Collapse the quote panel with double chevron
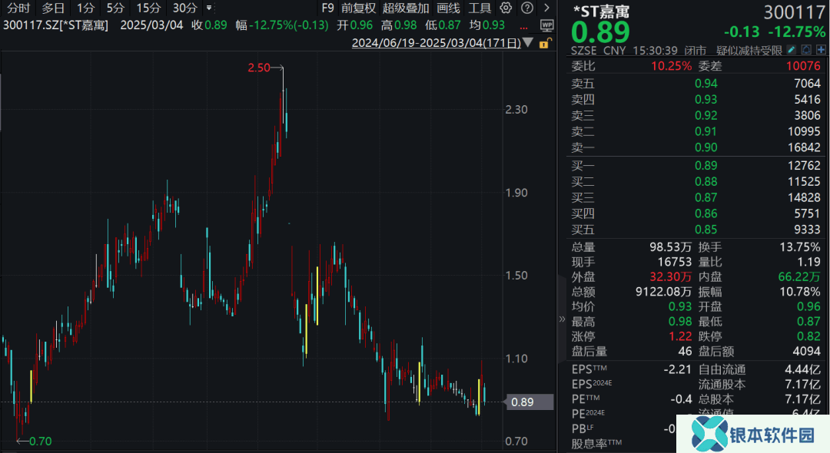The height and width of the screenshot is (453, 830). point(562,319)
